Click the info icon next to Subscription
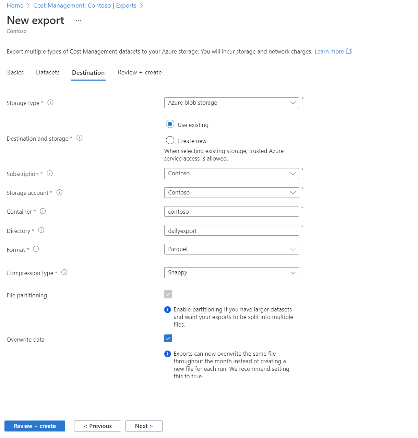Screen dimensions: 418x438 click(x=50, y=174)
